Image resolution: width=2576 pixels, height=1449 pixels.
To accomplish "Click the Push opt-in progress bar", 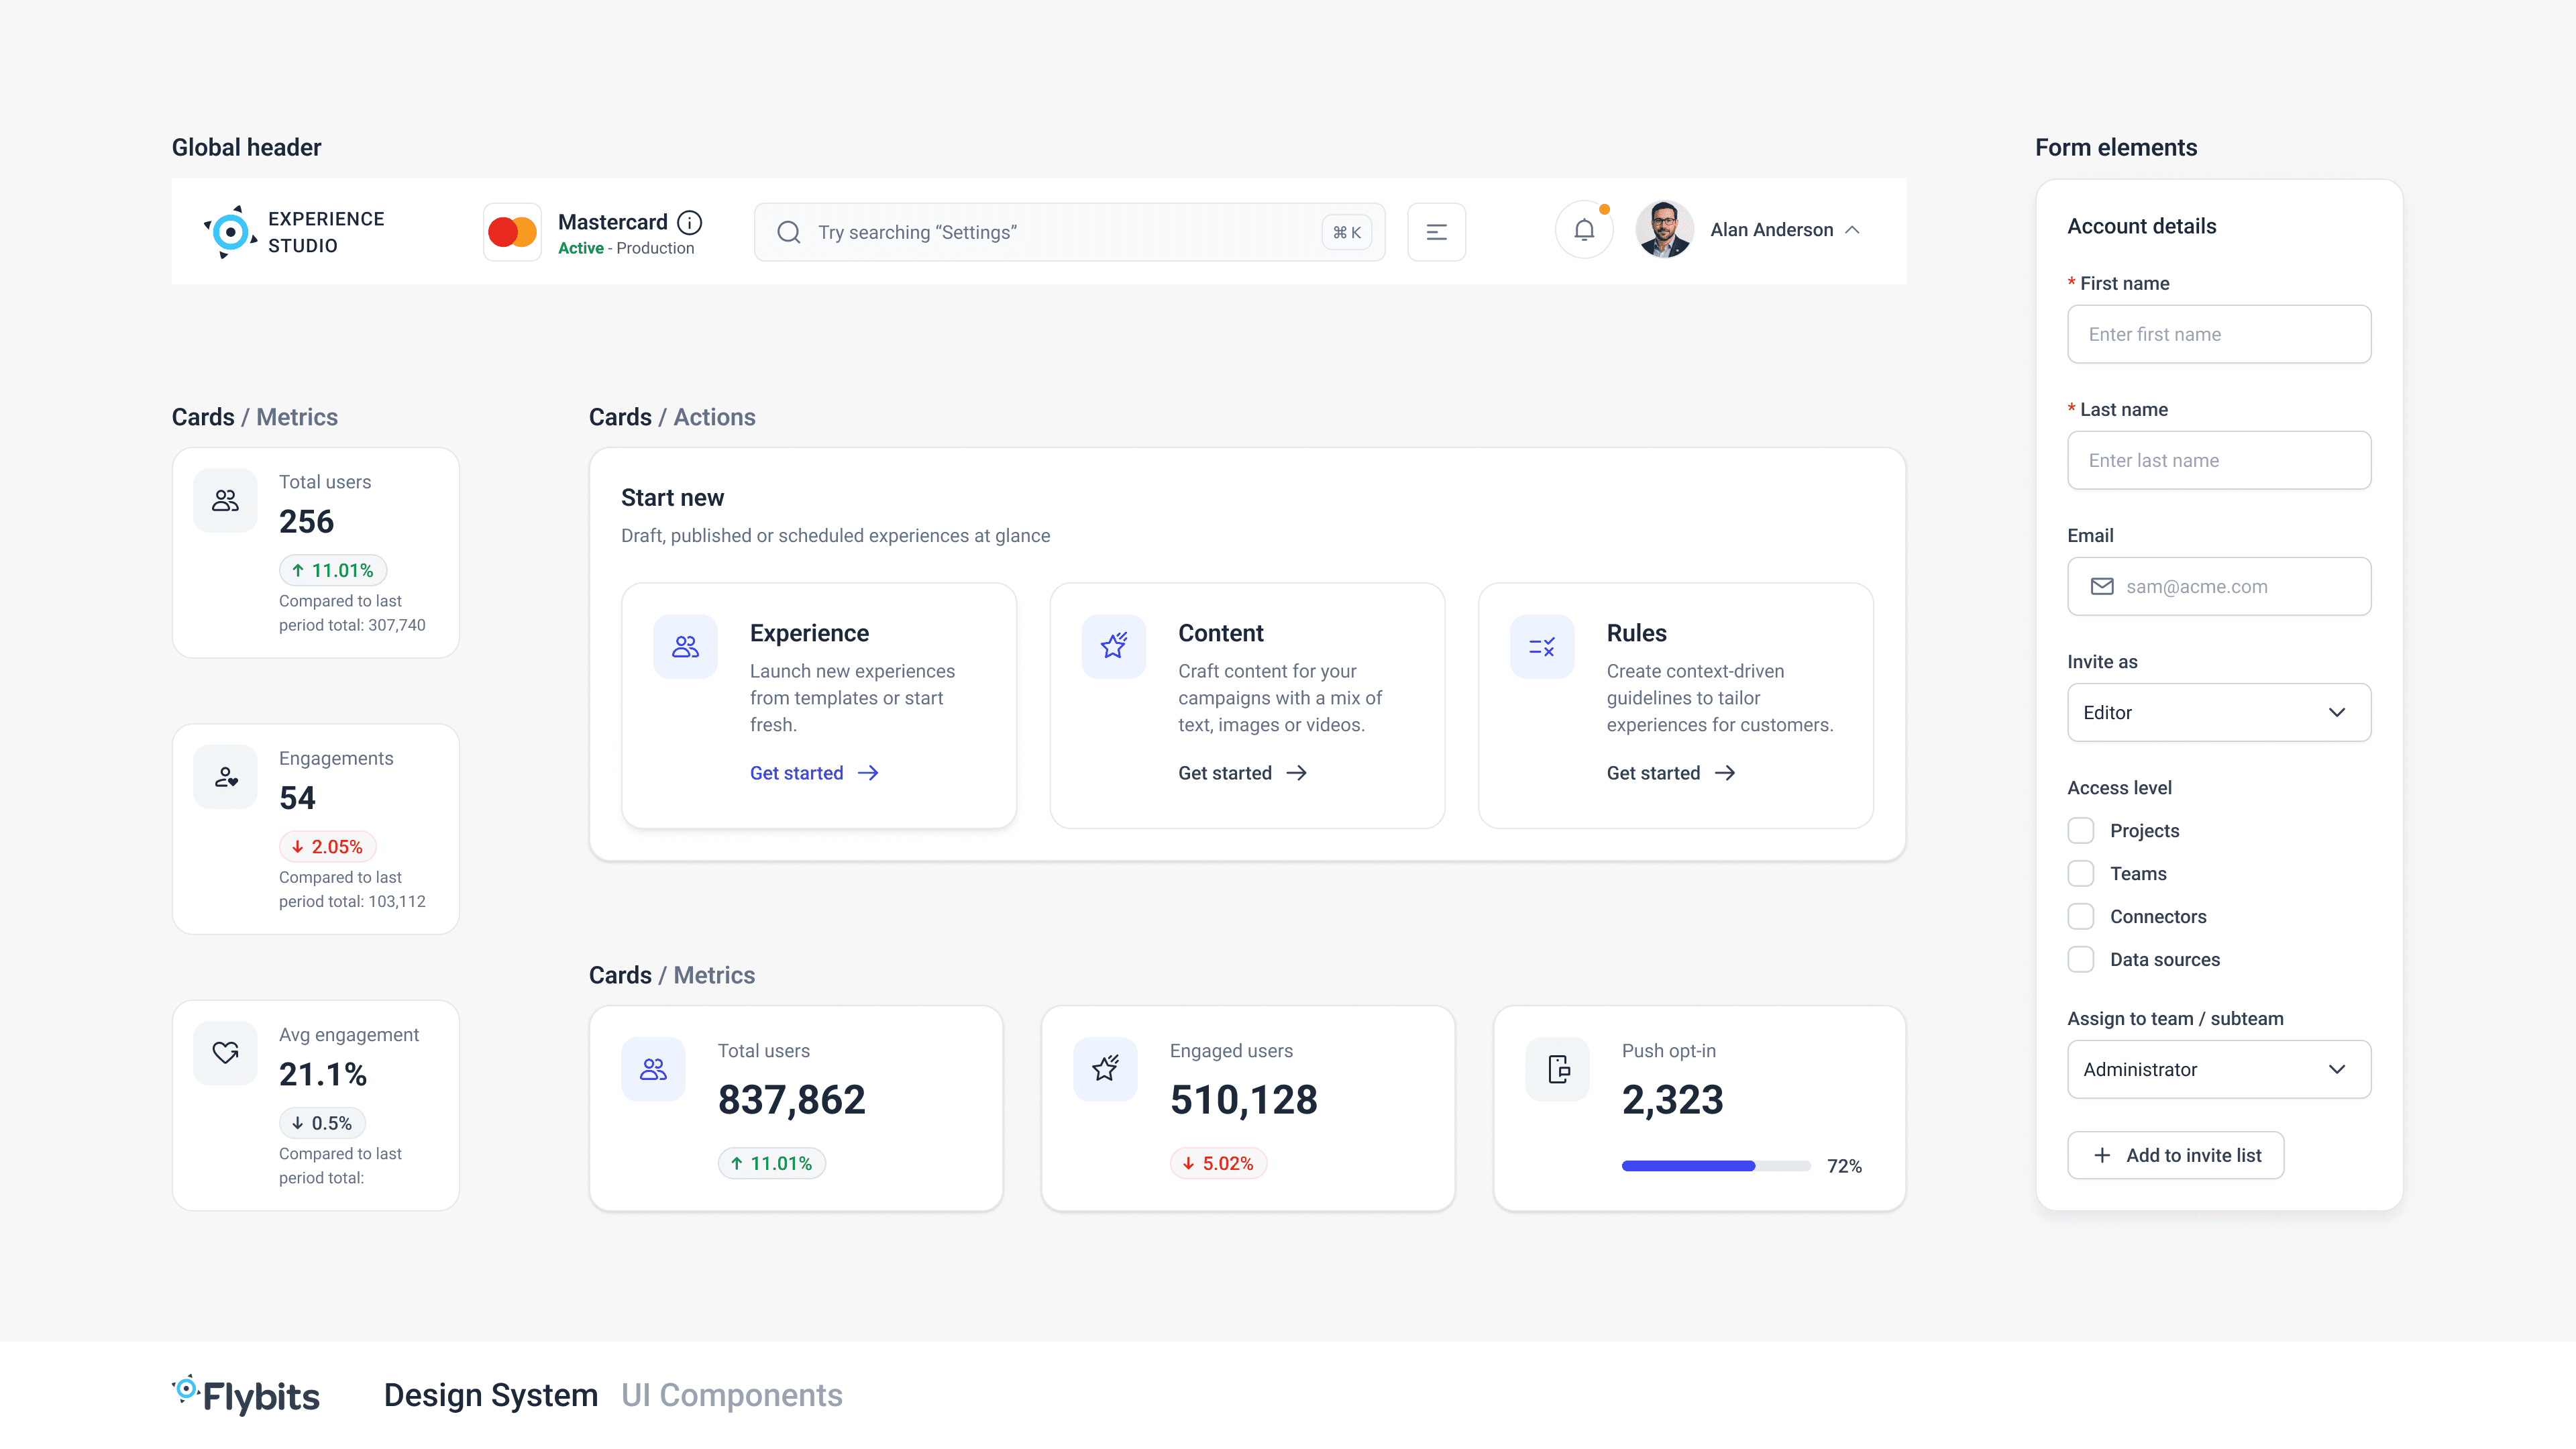I will click(x=1715, y=1166).
